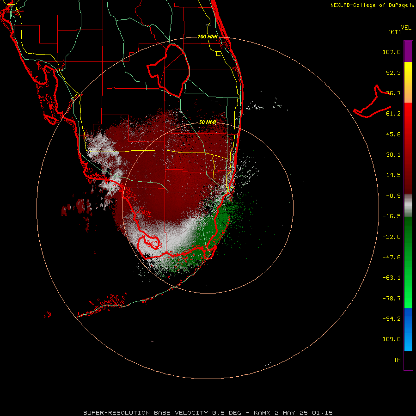Click the 92.3 legend value
The width and height of the screenshot is (416, 416).
pyautogui.click(x=393, y=73)
